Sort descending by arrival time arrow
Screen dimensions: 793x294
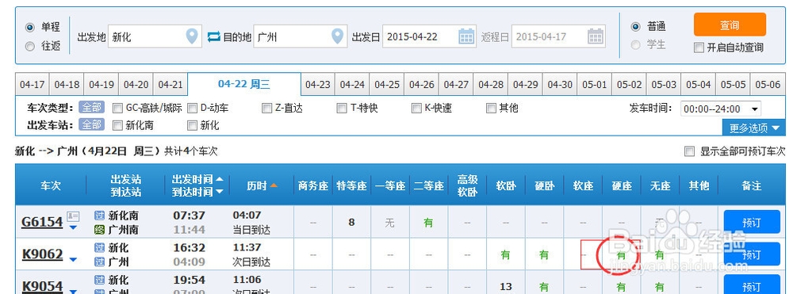pos(219,192)
